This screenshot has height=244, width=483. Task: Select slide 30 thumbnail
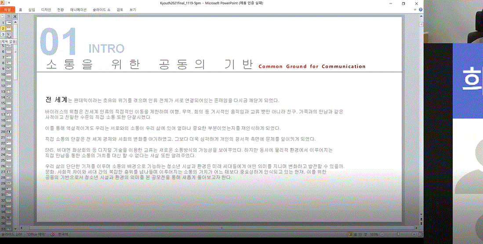[9, 189]
